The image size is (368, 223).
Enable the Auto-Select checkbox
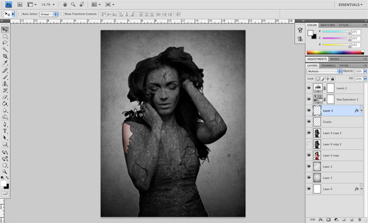pos(20,14)
